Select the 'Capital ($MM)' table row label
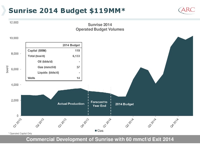The image size is (200, 150). point(37,51)
